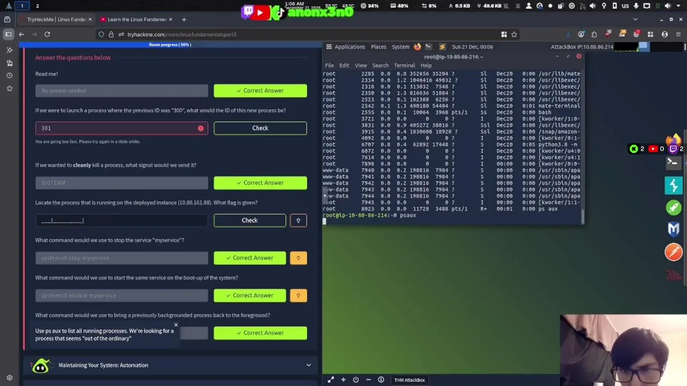Viewport: 687px width, 386px height.
Task: Toggle the system volume speaker icon
Action: [593, 6]
